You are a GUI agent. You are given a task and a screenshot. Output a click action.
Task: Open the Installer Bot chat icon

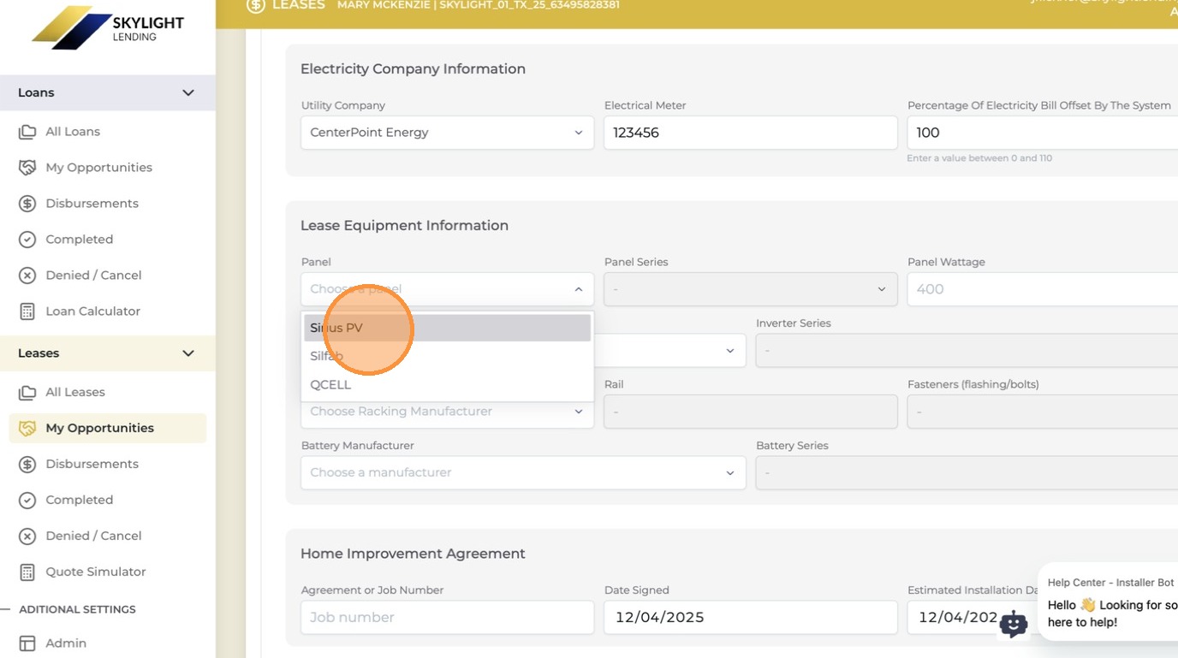tap(1014, 624)
